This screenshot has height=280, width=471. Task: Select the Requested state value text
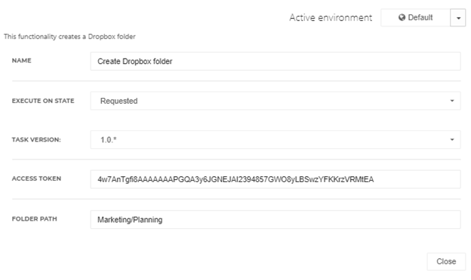click(x=119, y=101)
